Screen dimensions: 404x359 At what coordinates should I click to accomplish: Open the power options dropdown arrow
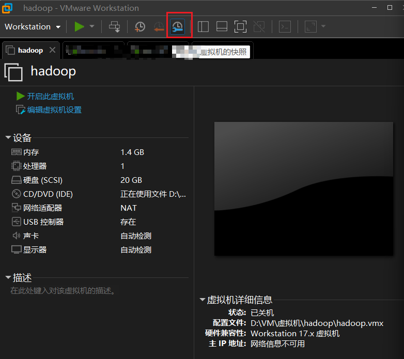pos(92,26)
